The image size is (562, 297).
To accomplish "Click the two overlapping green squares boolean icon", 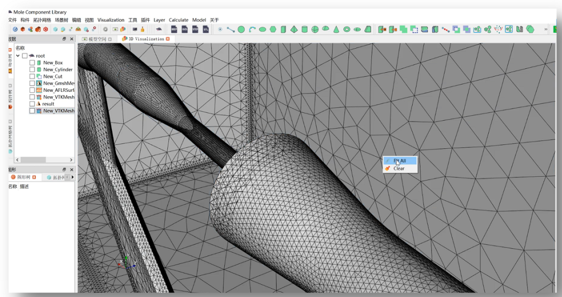I will click(x=404, y=30).
